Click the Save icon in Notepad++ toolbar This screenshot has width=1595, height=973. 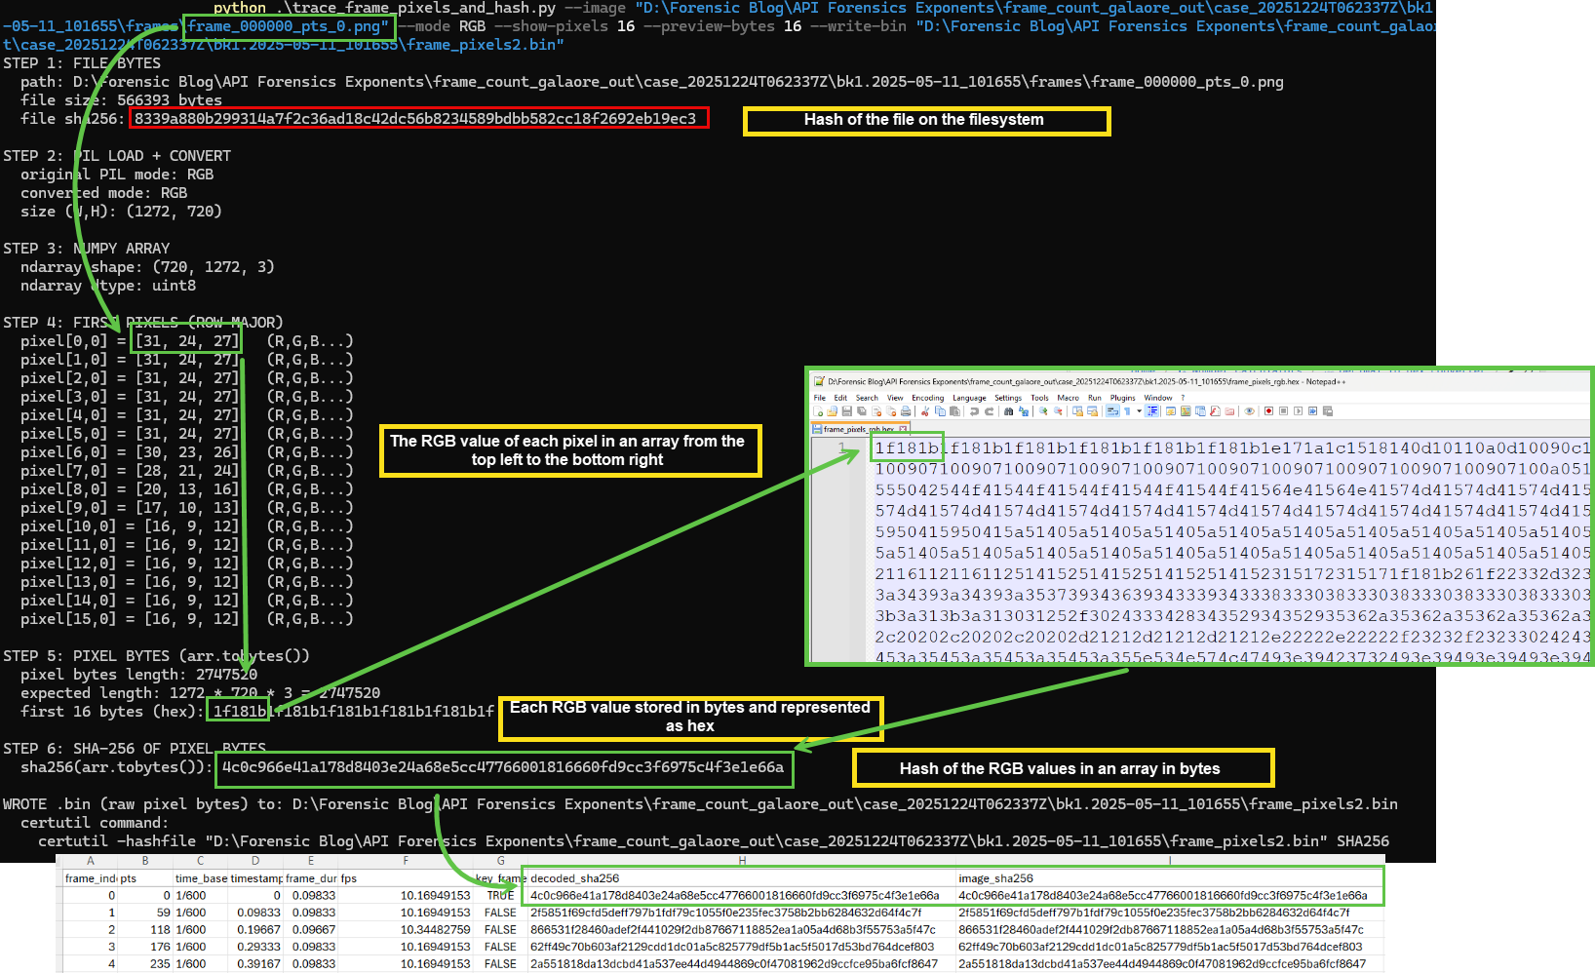846,411
